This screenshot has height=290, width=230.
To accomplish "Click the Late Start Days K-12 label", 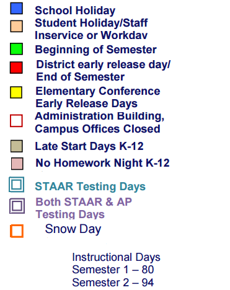I will [x=89, y=146].
